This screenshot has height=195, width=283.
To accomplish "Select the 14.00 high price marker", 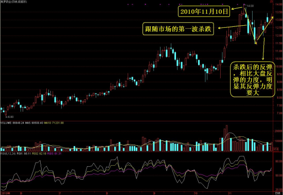I will tap(251, 6).
